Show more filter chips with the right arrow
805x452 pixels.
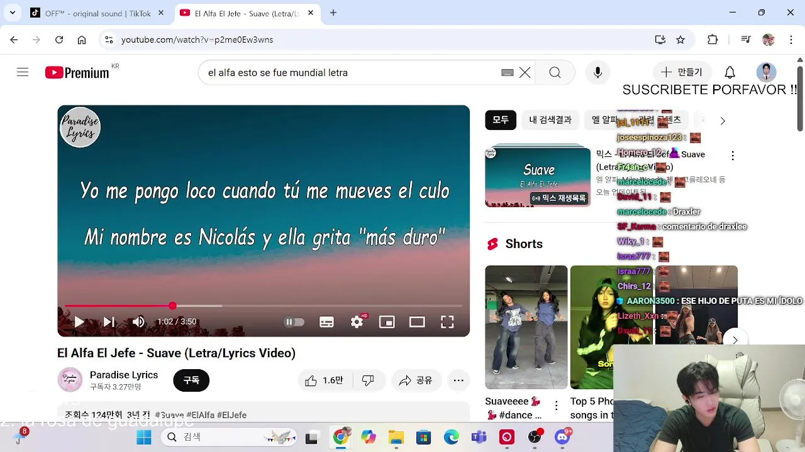(x=723, y=121)
